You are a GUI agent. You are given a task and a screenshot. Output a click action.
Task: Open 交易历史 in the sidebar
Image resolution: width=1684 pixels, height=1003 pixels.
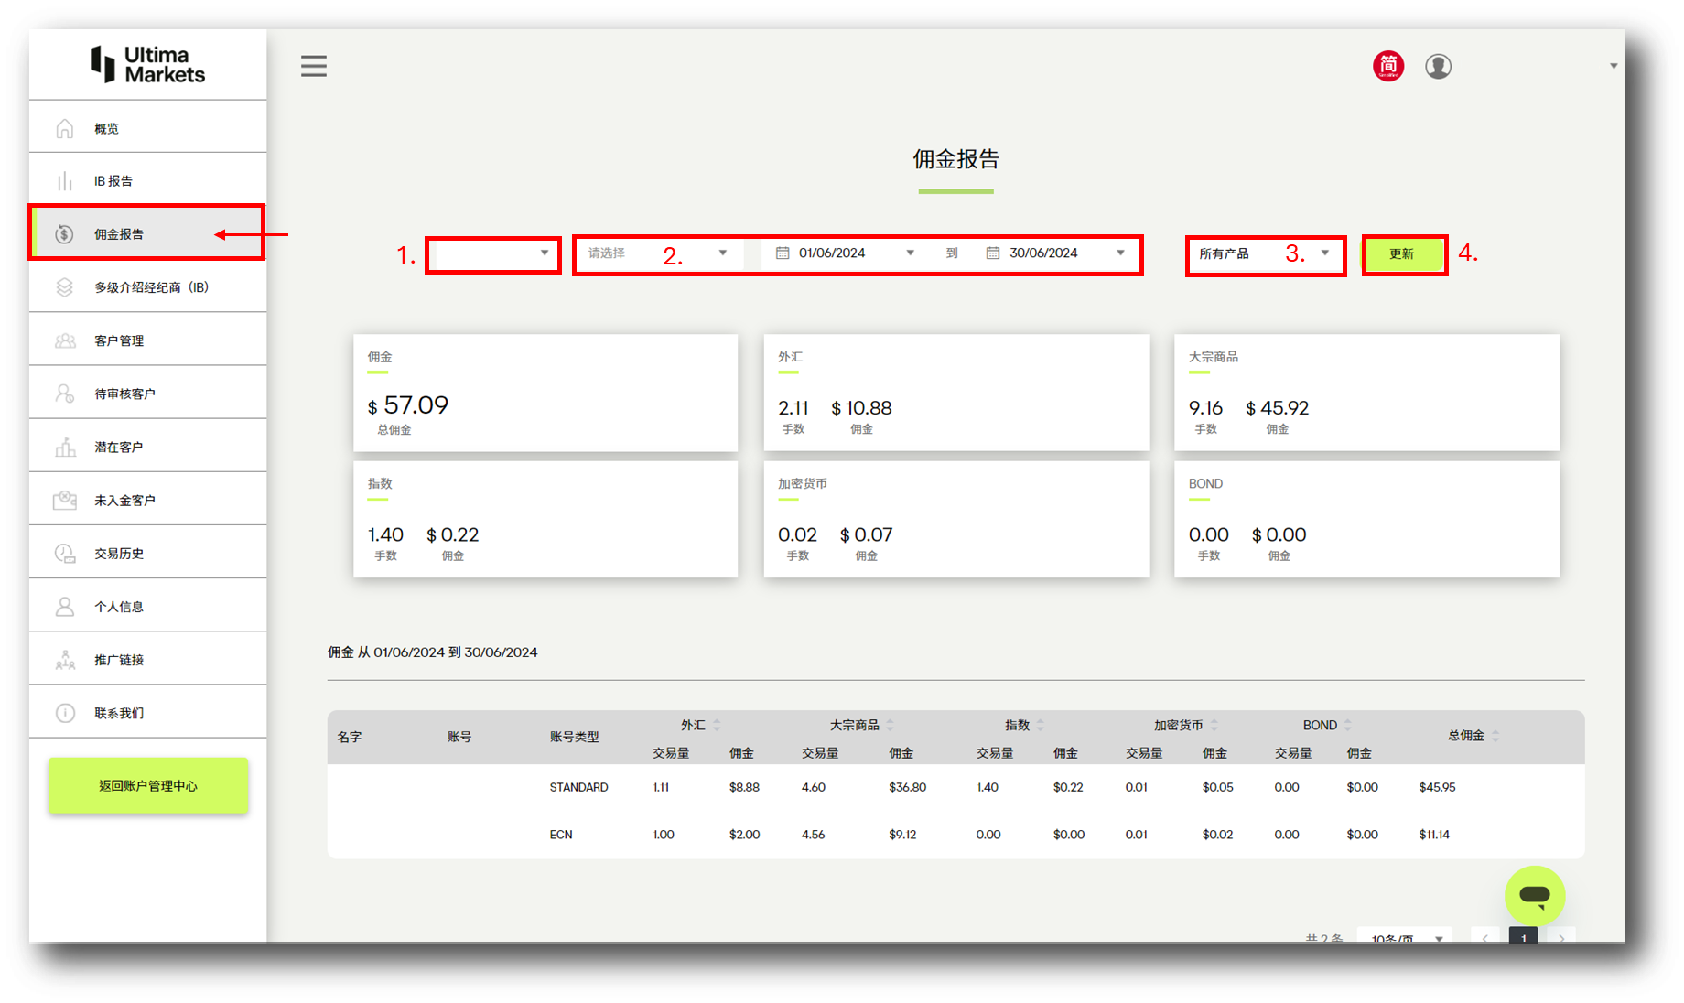point(148,553)
